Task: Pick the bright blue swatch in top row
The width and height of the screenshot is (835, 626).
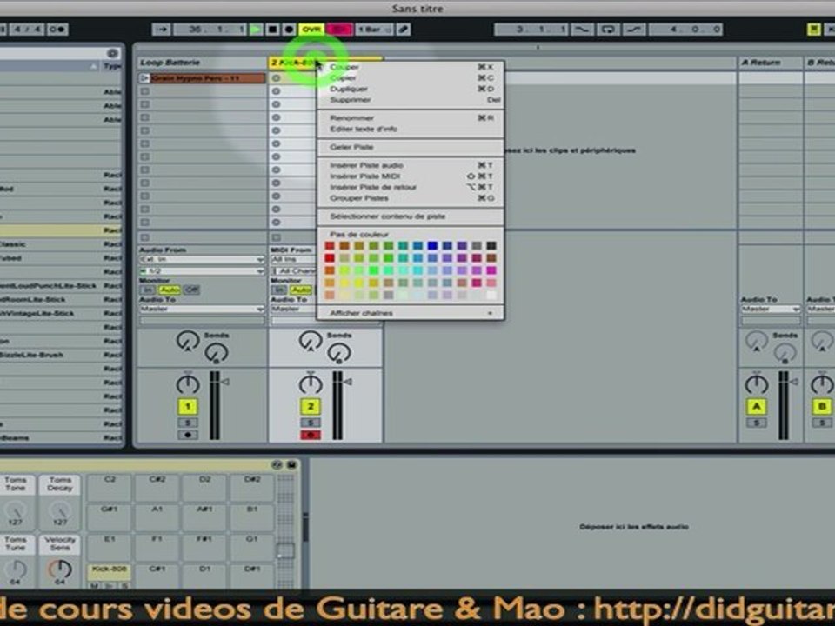Action: (432, 245)
